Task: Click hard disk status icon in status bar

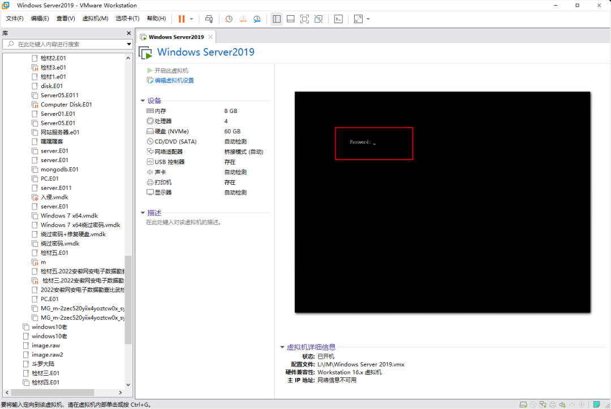Action: click(x=523, y=404)
